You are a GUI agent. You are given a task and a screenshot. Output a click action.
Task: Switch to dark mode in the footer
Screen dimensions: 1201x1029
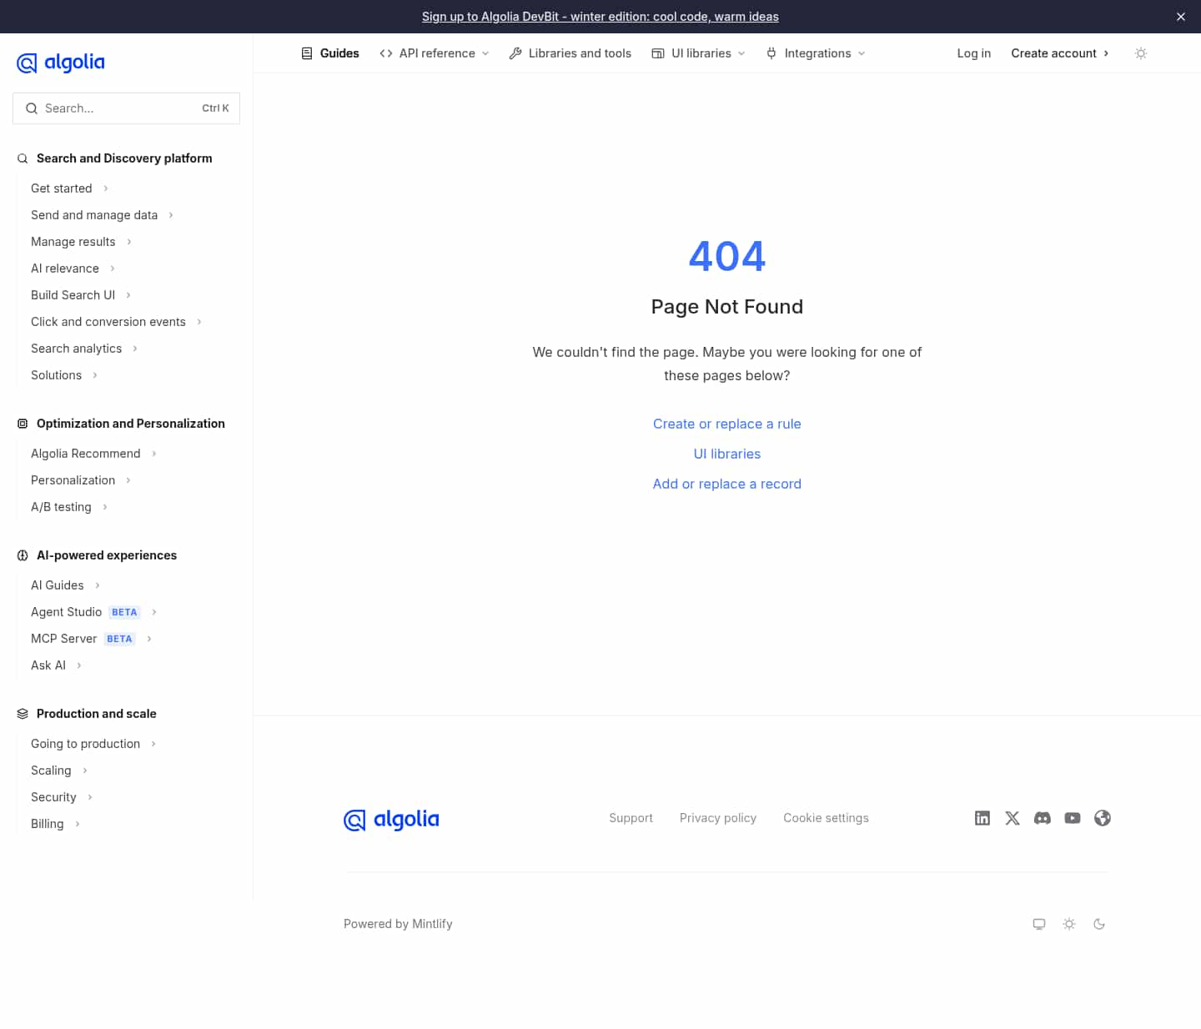(x=1099, y=924)
